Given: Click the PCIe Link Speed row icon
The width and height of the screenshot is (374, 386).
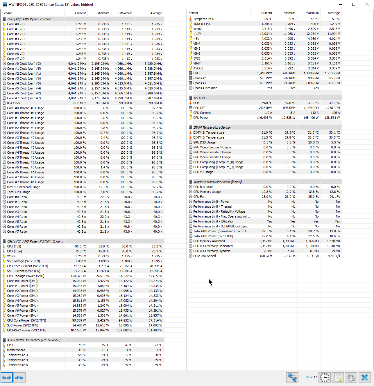Looking at the screenshot, I should pos(191,256).
